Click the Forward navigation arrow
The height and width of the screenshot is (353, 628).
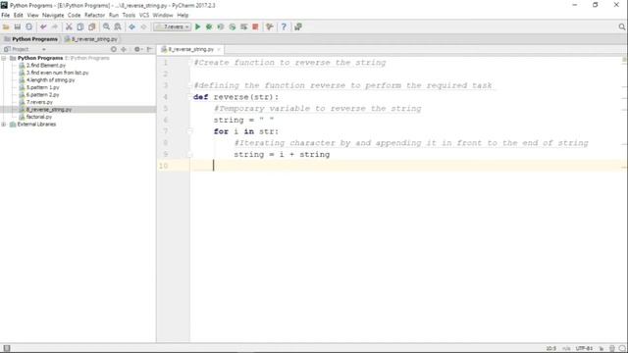[x=143, y=26]
